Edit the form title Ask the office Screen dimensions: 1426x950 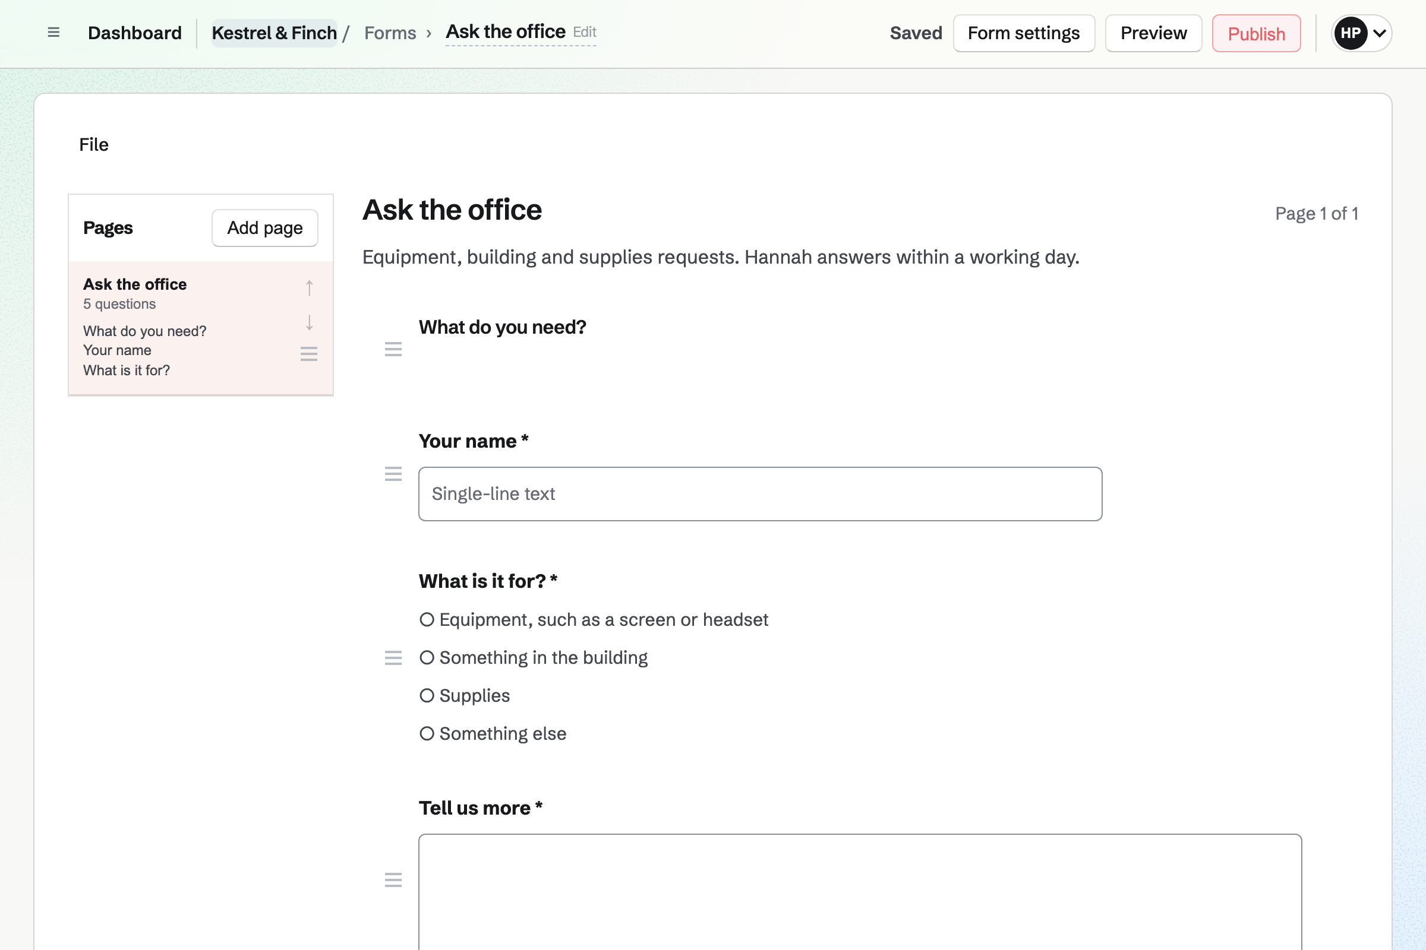[521, 32]
